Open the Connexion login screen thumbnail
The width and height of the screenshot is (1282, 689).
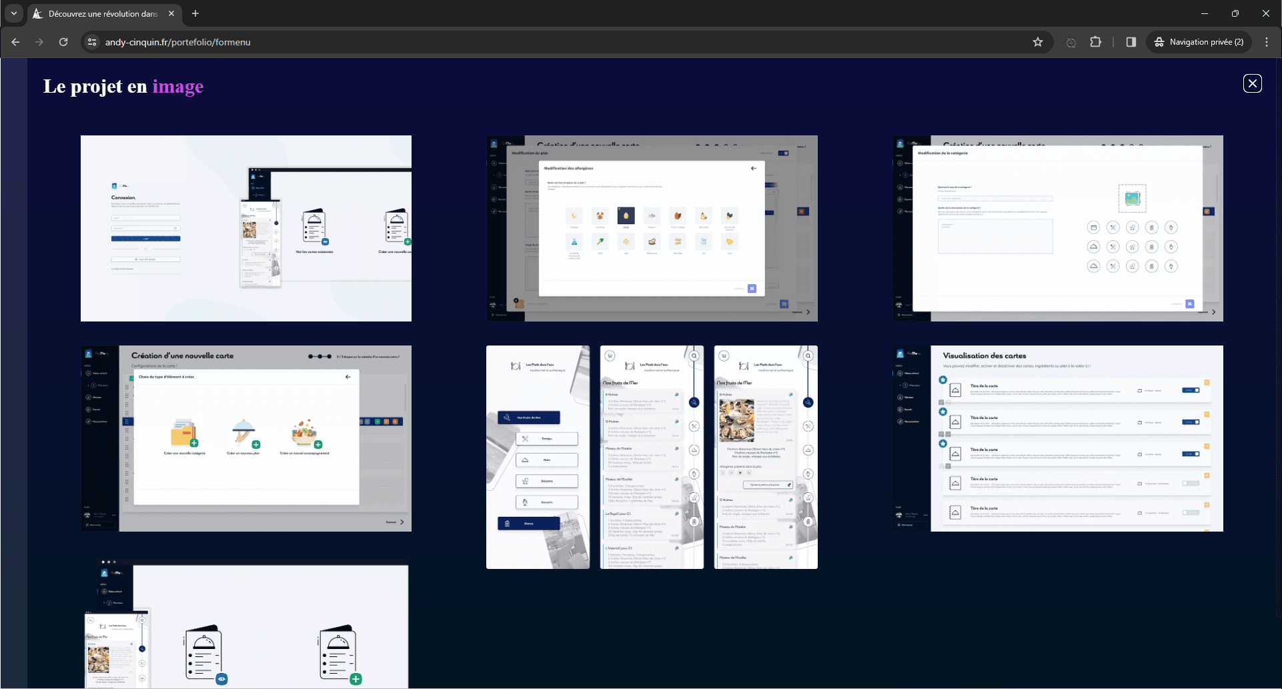tap(245, 228)
